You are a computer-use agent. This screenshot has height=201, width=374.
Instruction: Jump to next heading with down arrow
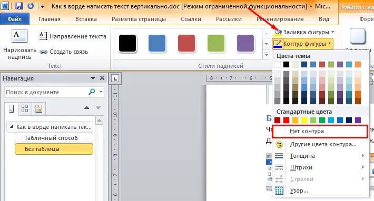(98, 108)
